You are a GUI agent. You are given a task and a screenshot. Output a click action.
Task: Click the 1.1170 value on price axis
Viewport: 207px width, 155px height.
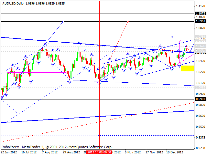[x=201, y=6]
